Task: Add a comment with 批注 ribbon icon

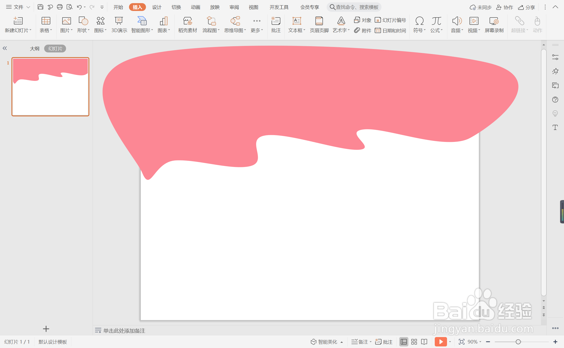Action: [276, 21]
